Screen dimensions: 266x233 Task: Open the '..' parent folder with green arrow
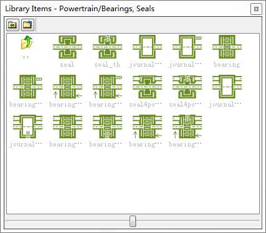[x=27, y=42]
